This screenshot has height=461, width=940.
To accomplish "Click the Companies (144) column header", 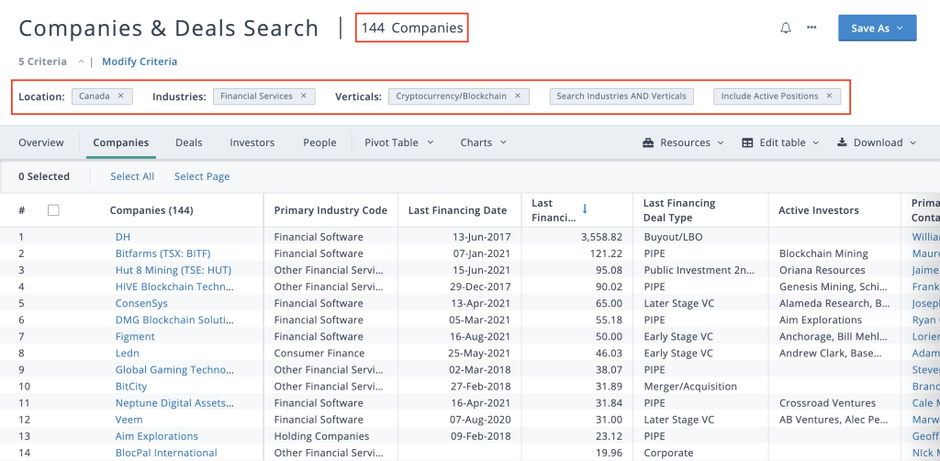I will pos(151,210).
